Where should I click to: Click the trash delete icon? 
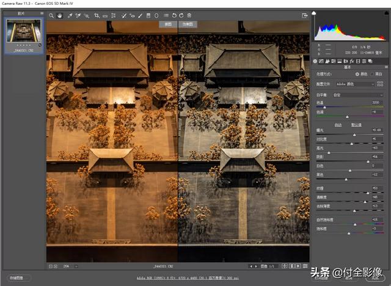tap(189, 15)
